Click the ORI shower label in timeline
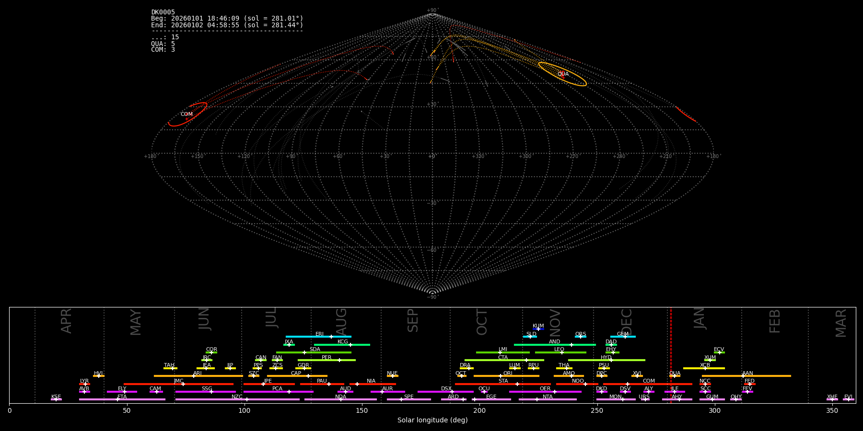The width and height of the screenshot is (863, 431). tap(508, 373)
